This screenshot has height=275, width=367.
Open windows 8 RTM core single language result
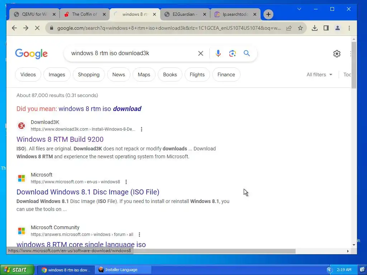(81, 244)
